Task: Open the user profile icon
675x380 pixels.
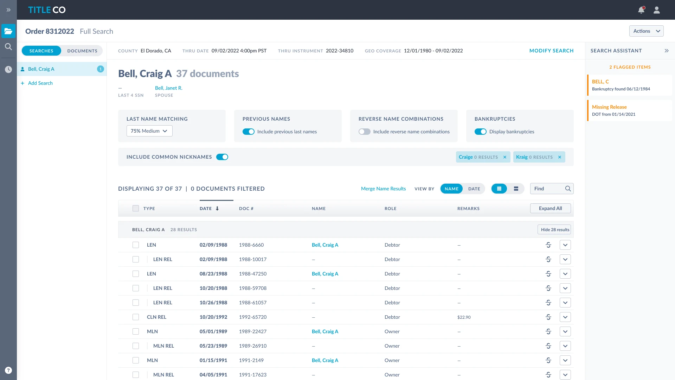Action: pyautogui.click(x=657, y=10)
